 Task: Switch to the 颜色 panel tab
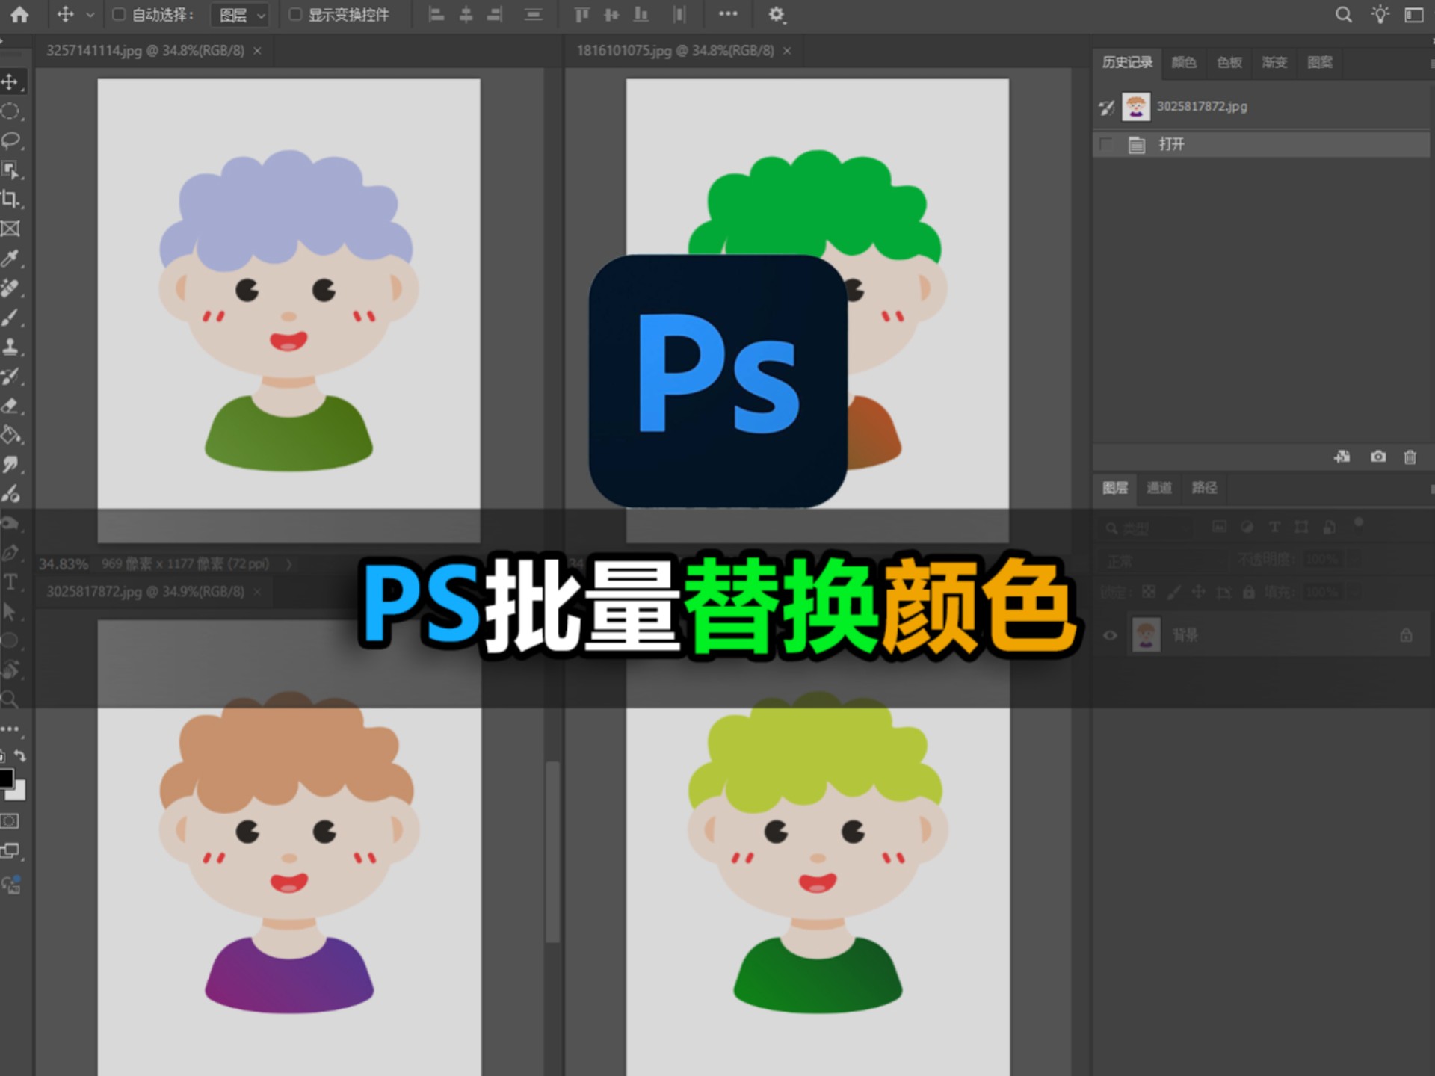click(1183, 62)
